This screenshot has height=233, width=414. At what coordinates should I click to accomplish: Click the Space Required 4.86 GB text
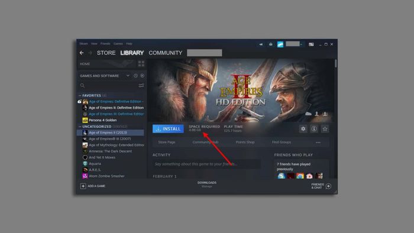[x=205, y=128]
